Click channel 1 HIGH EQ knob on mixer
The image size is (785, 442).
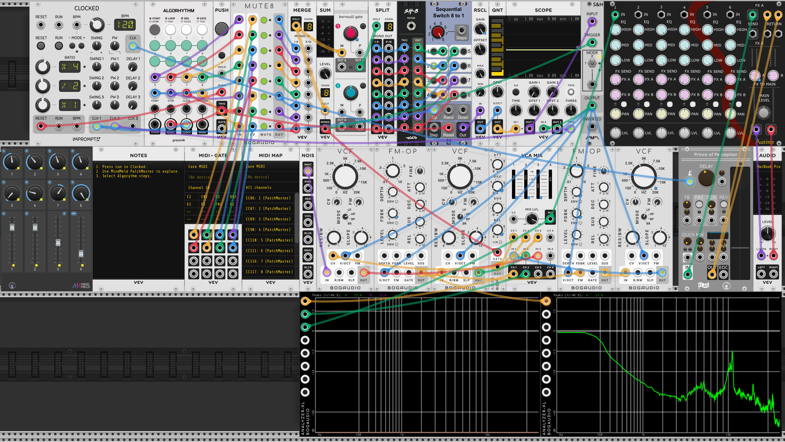point(616,30)
